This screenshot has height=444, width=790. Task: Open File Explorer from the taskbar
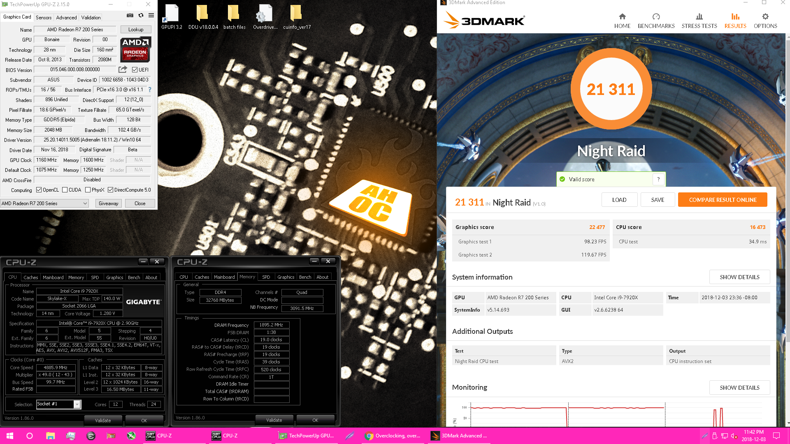(50, 436)
